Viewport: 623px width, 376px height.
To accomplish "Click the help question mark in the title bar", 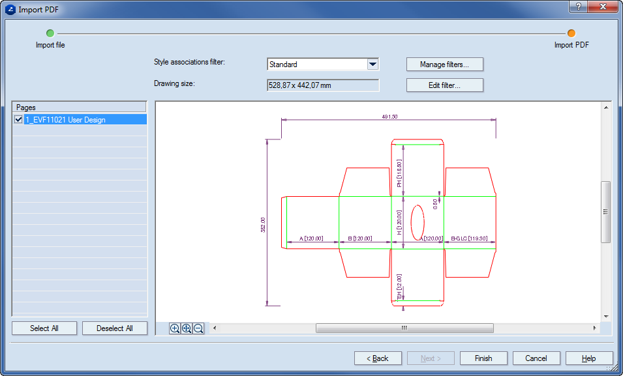I will coord(579,7).
